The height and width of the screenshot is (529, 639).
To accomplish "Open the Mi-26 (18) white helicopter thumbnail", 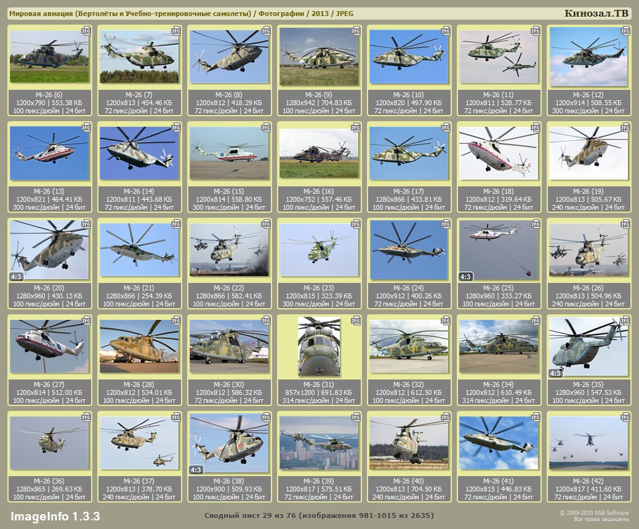I will (x=499, y=153).
